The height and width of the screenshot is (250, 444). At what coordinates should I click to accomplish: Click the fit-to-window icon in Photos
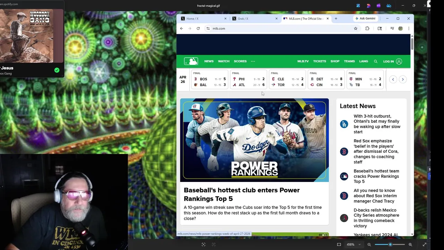(339, 244)
